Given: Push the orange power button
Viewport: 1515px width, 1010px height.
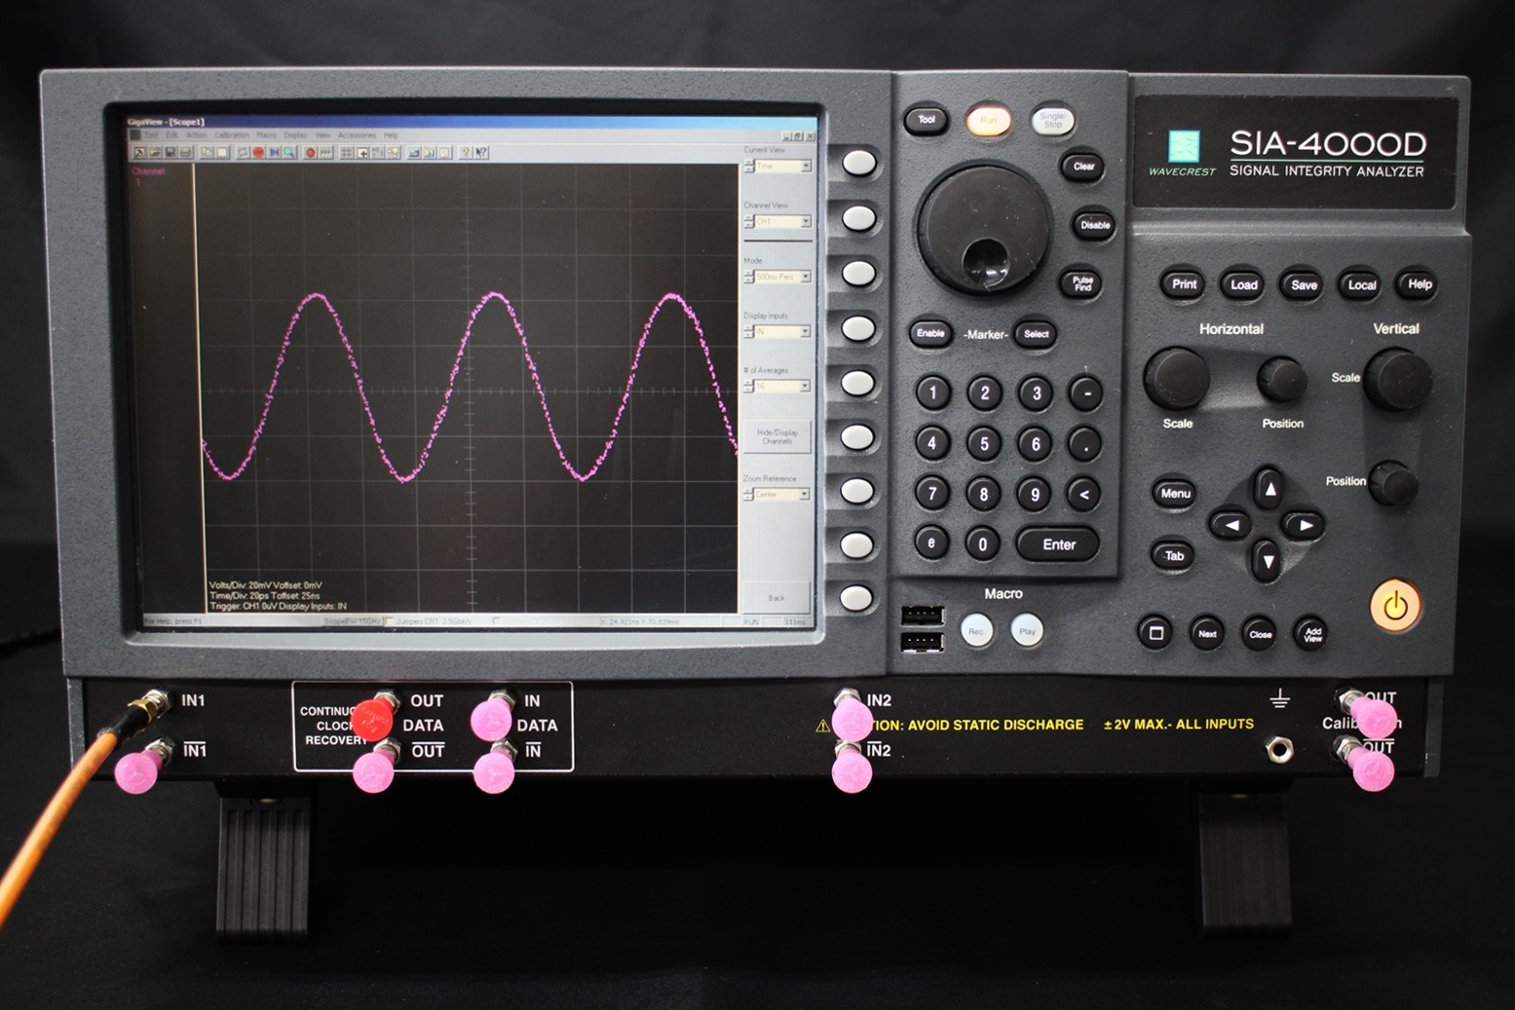Looking at the screenshot, I should click(x=1395, y=606).
